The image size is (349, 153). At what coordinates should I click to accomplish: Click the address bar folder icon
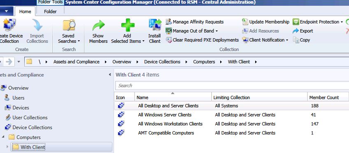pos(29,62)
